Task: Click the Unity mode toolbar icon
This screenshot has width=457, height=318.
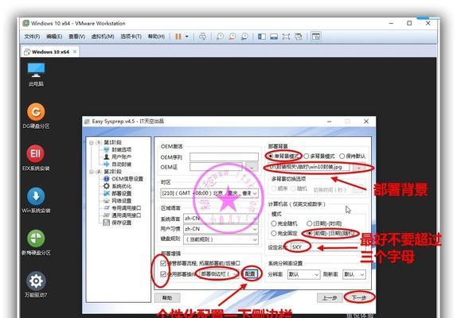Action: pos(298,37)
